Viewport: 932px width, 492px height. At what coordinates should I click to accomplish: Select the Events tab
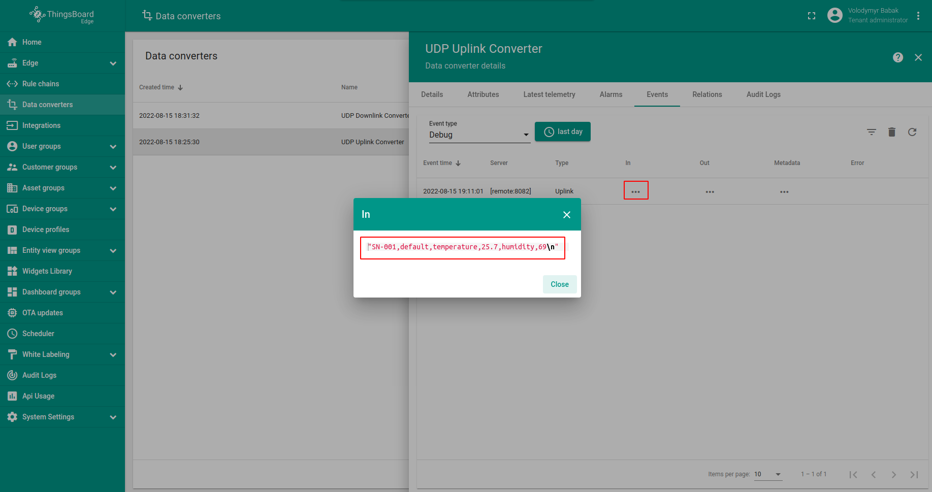[x=657, y=94]
